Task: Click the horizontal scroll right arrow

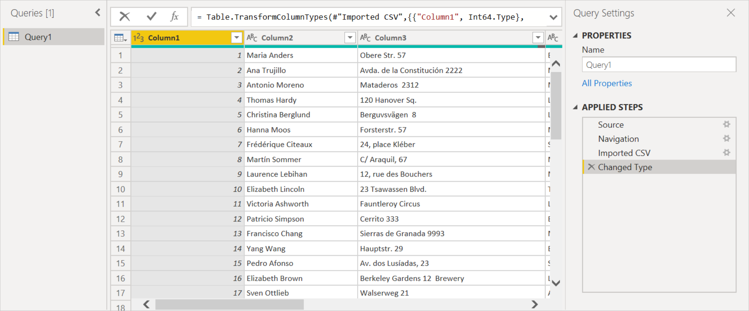Action: pyautogui.click(x=534, y=304)
